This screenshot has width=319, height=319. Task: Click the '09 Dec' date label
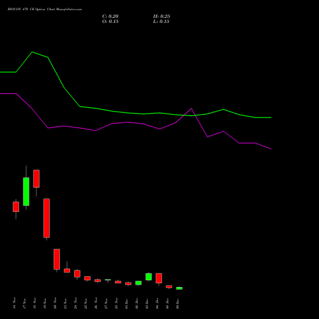[177, 303]
